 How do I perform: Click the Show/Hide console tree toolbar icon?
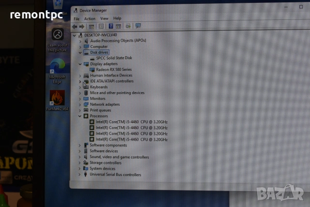[x=92, y=26]
